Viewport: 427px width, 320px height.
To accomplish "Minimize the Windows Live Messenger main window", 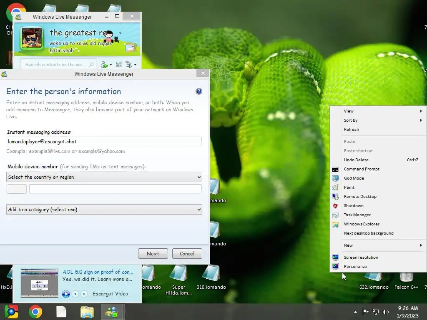I will (107, 17).
